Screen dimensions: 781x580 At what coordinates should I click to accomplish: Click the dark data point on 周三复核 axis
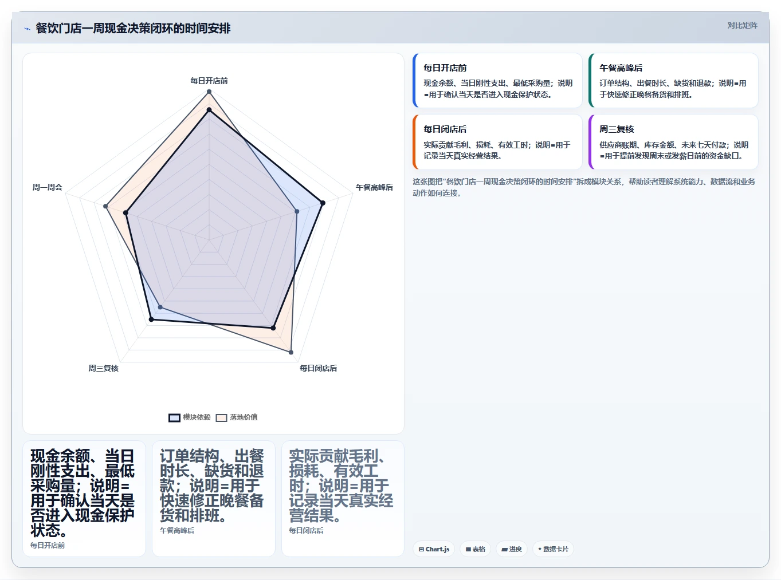pyautogui.click(x=151, y=319)
